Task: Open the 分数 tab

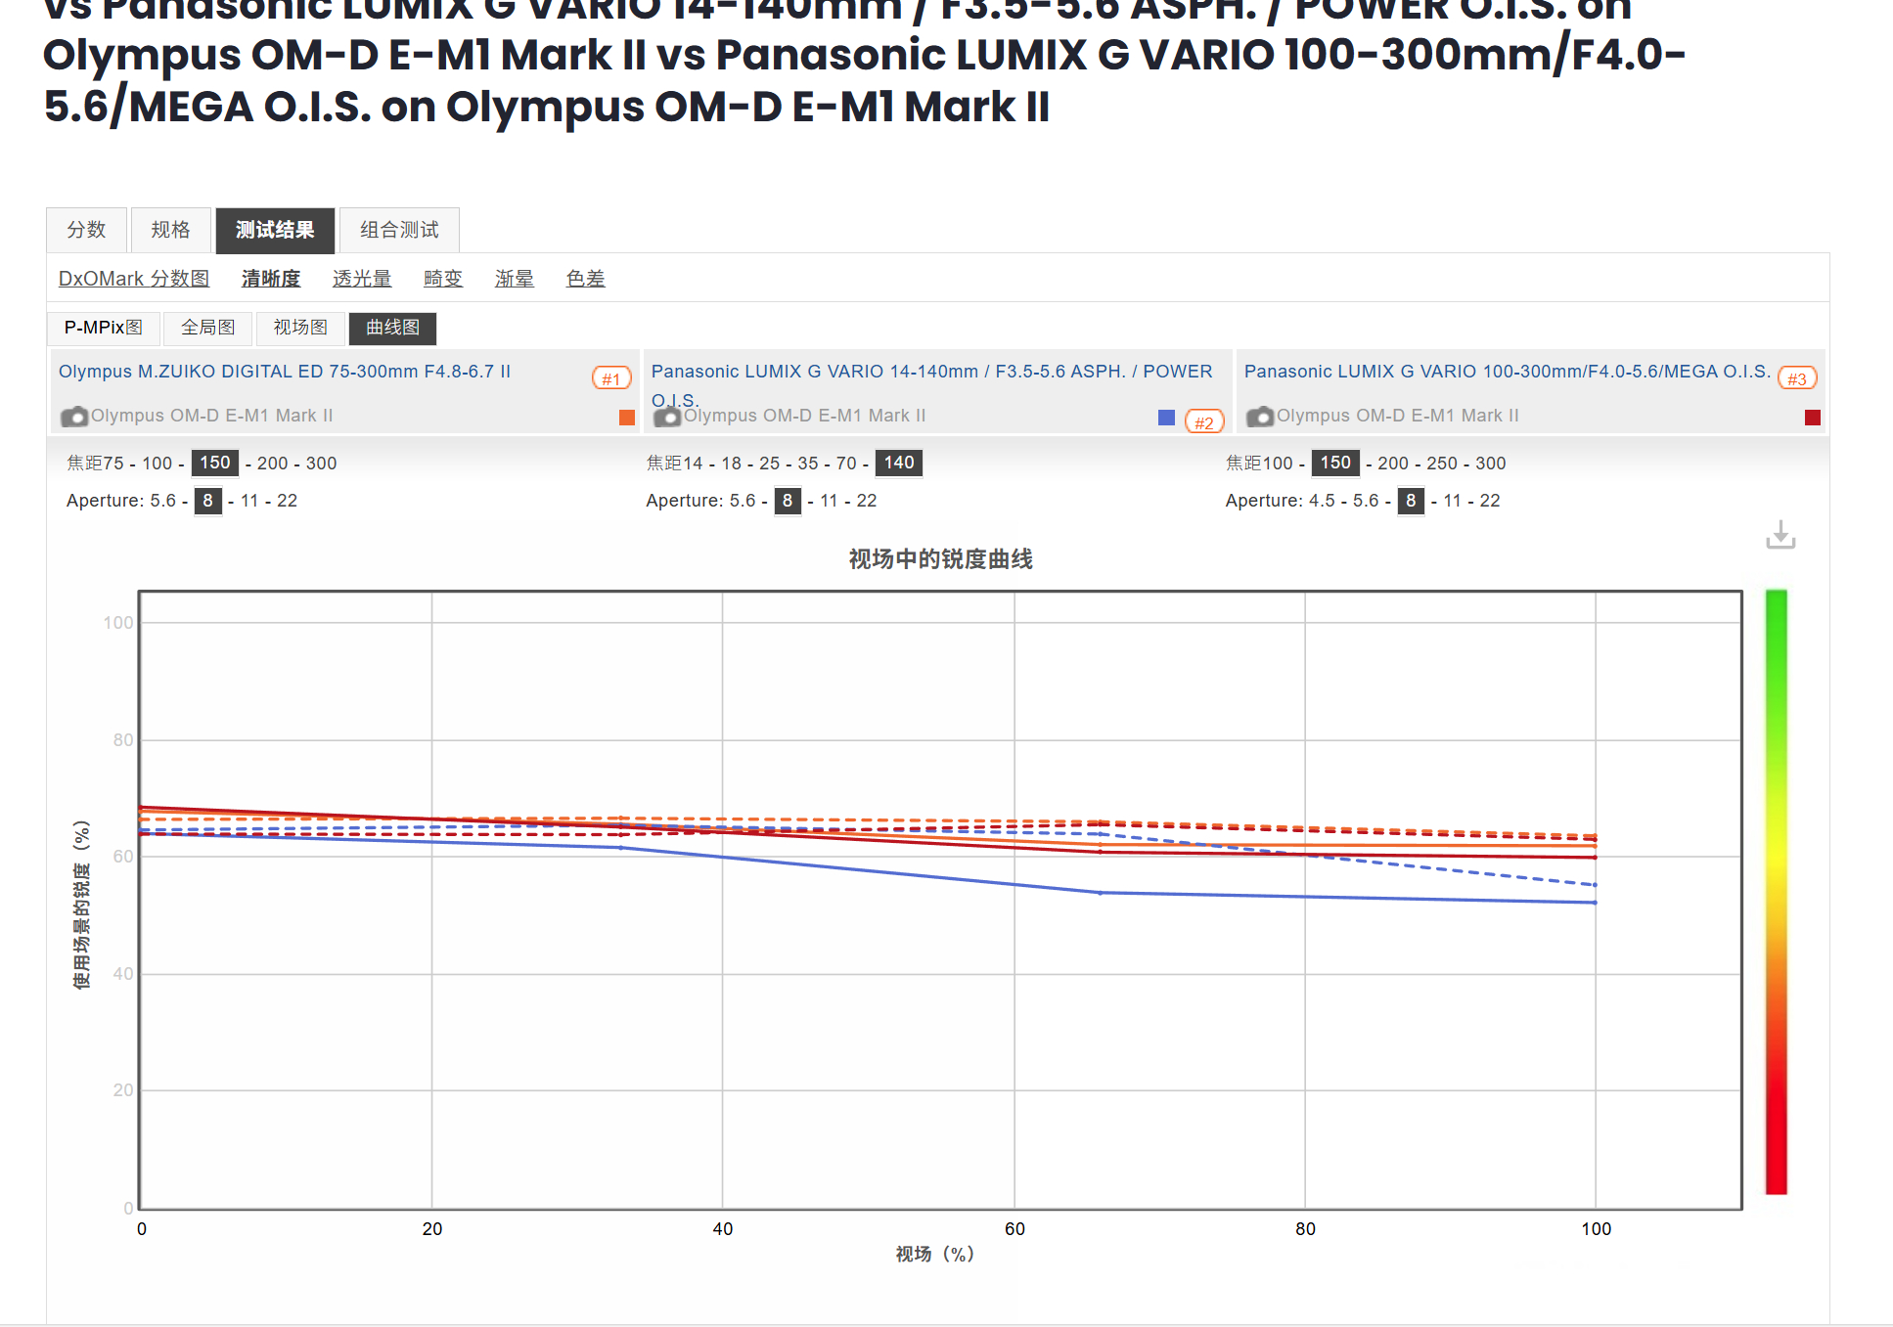Action: click(x=86, y=230)
